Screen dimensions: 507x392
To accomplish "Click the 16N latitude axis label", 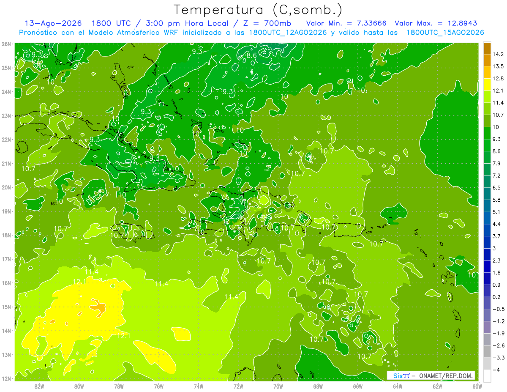I will 6,283.
